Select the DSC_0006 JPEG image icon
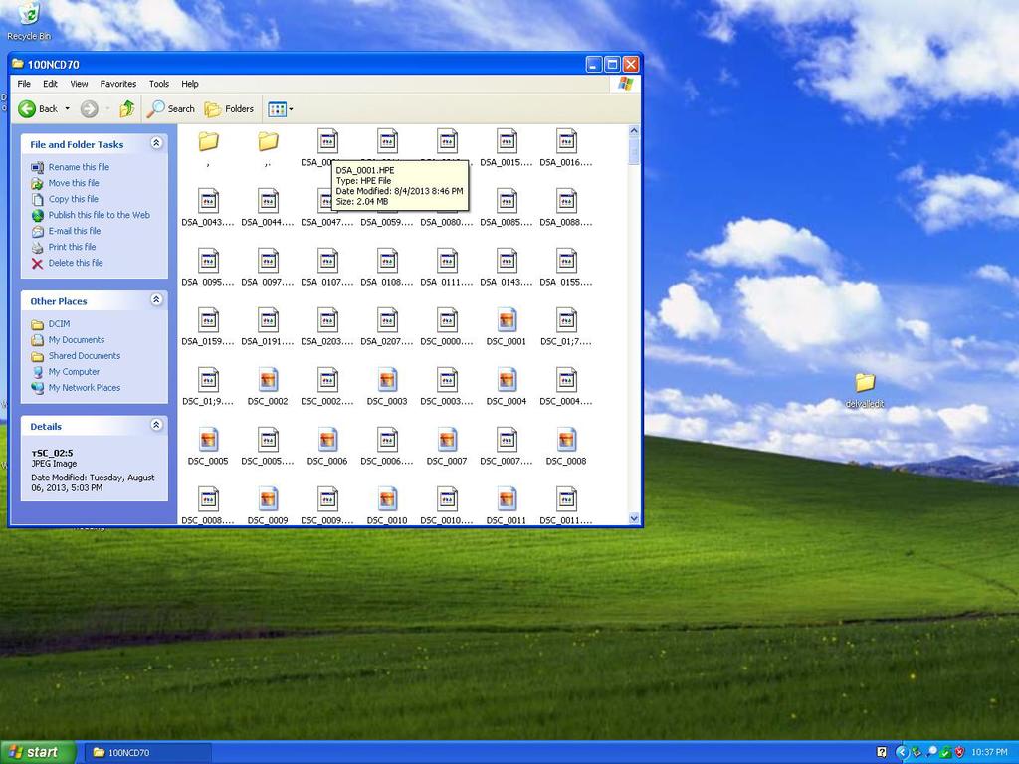The image size is (1019, 764). [327, 440]
